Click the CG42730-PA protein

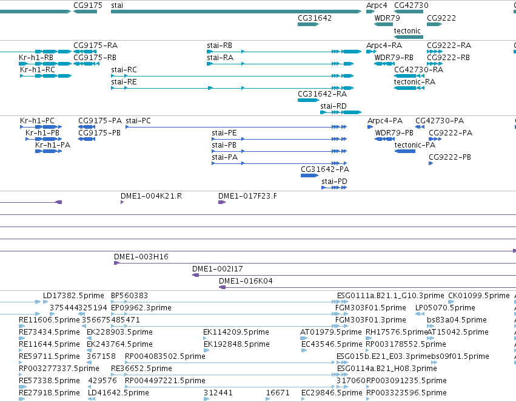pos(420,127)
